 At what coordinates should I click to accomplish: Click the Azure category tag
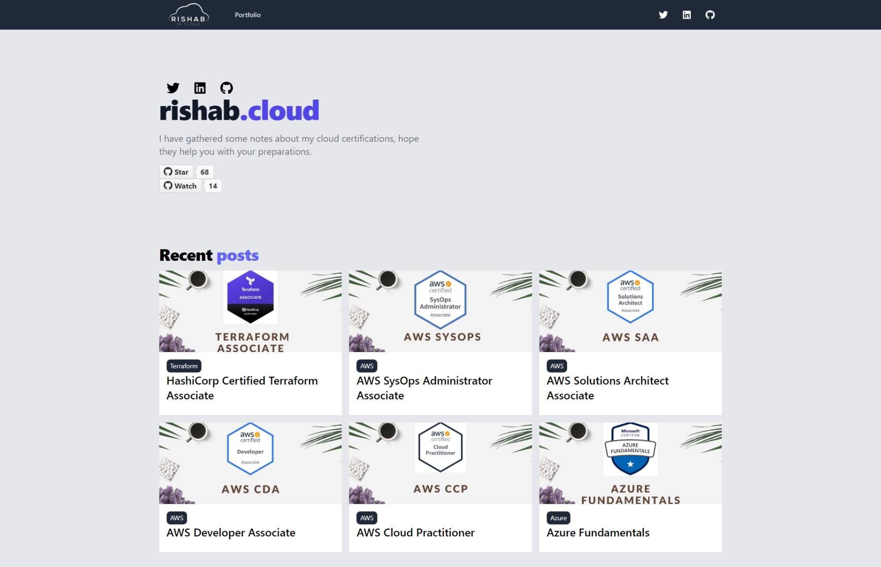click(x=559, y=518)
